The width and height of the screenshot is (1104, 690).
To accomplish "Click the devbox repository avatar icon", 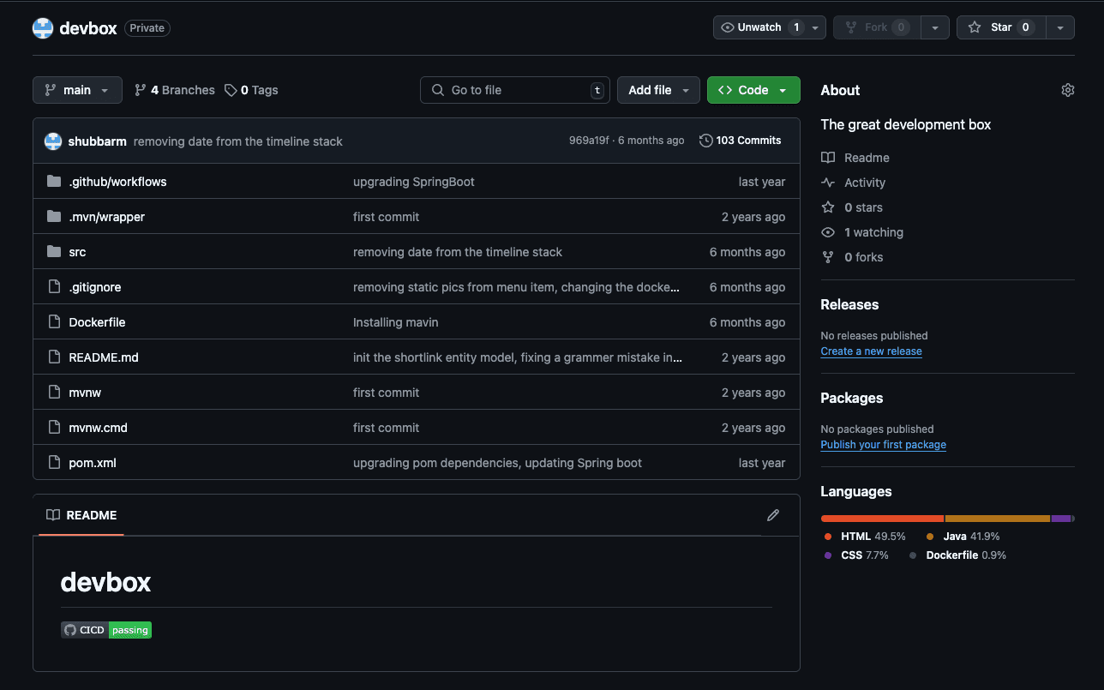I will pos(43,28).
